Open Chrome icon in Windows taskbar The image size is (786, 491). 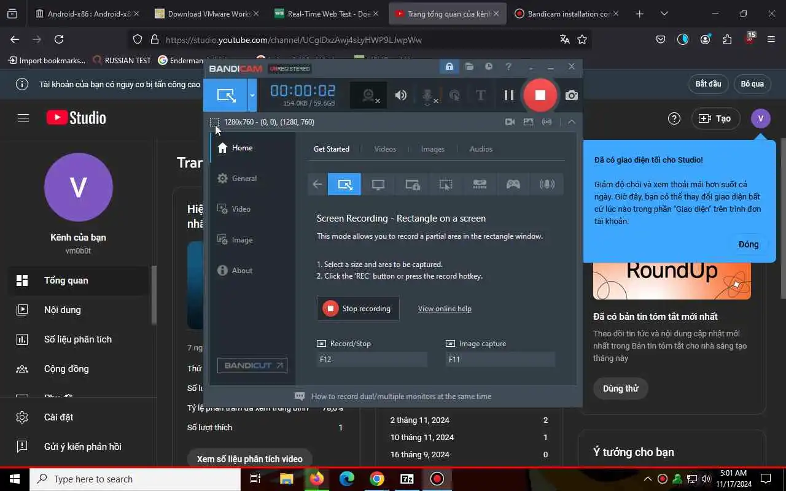click(377, 479)
